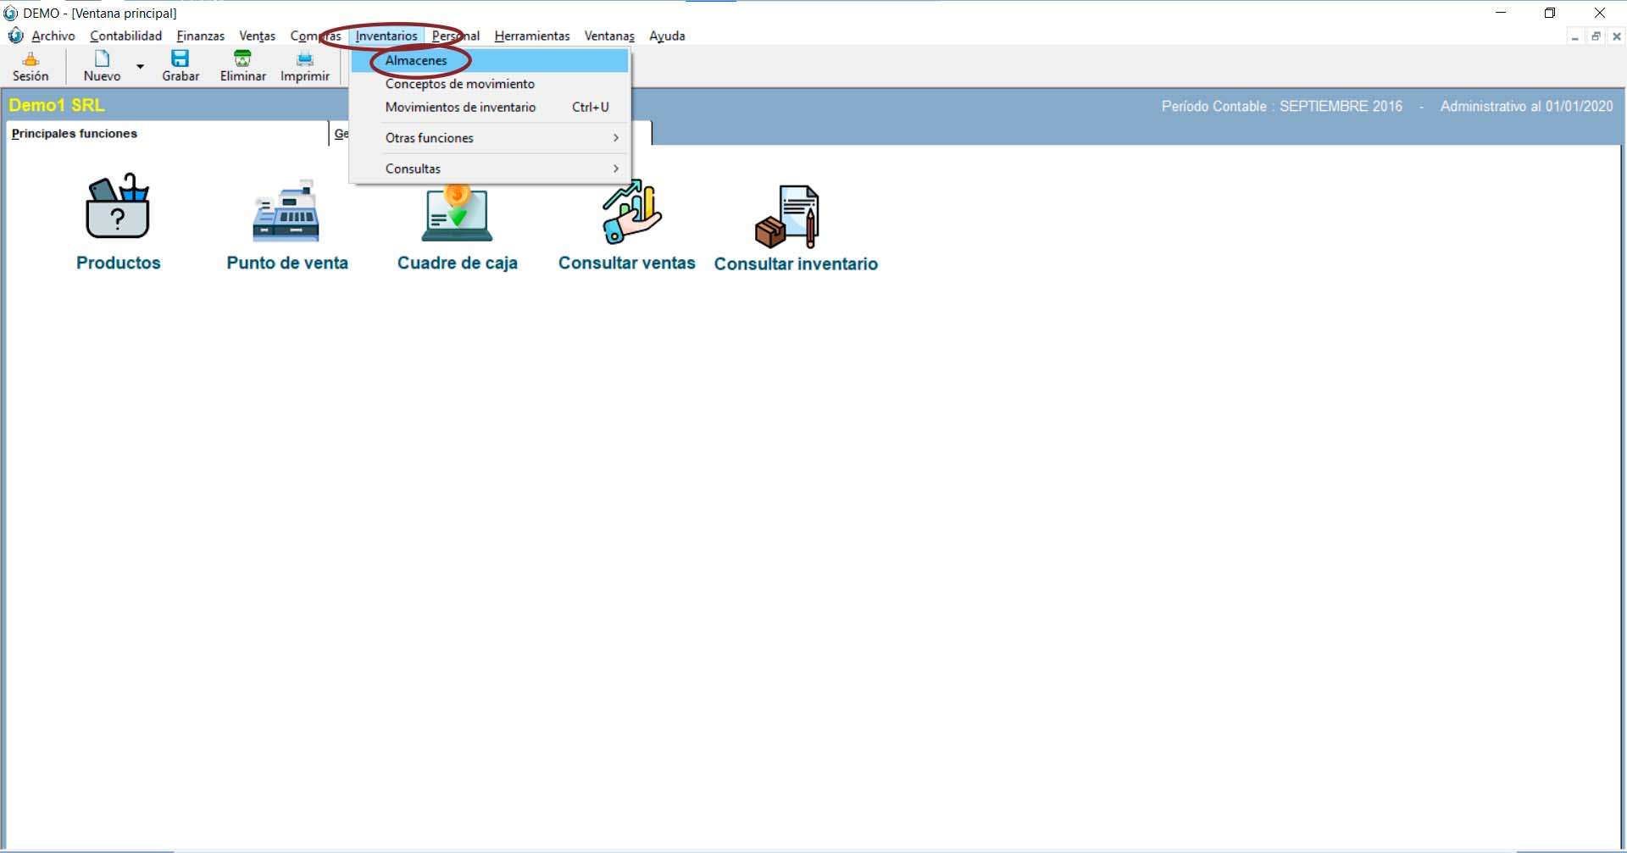Open the Productos shortcut icon
Screen dimensions: 1627x853
[x=118, y=208]
